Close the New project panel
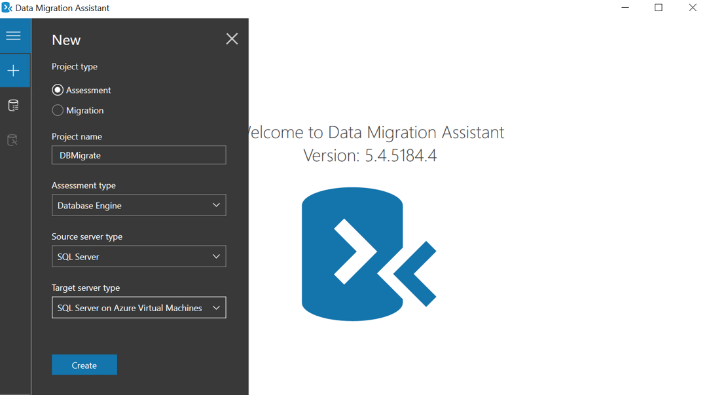Viewport: 709px width, 395px height. [232, 39]
